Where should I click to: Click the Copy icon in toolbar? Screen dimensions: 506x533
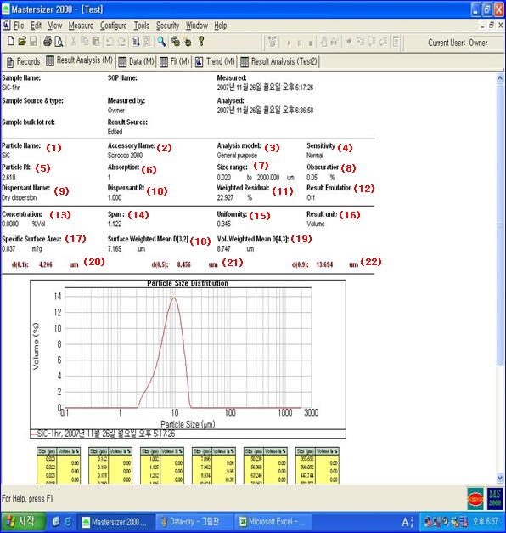(85, 42)
